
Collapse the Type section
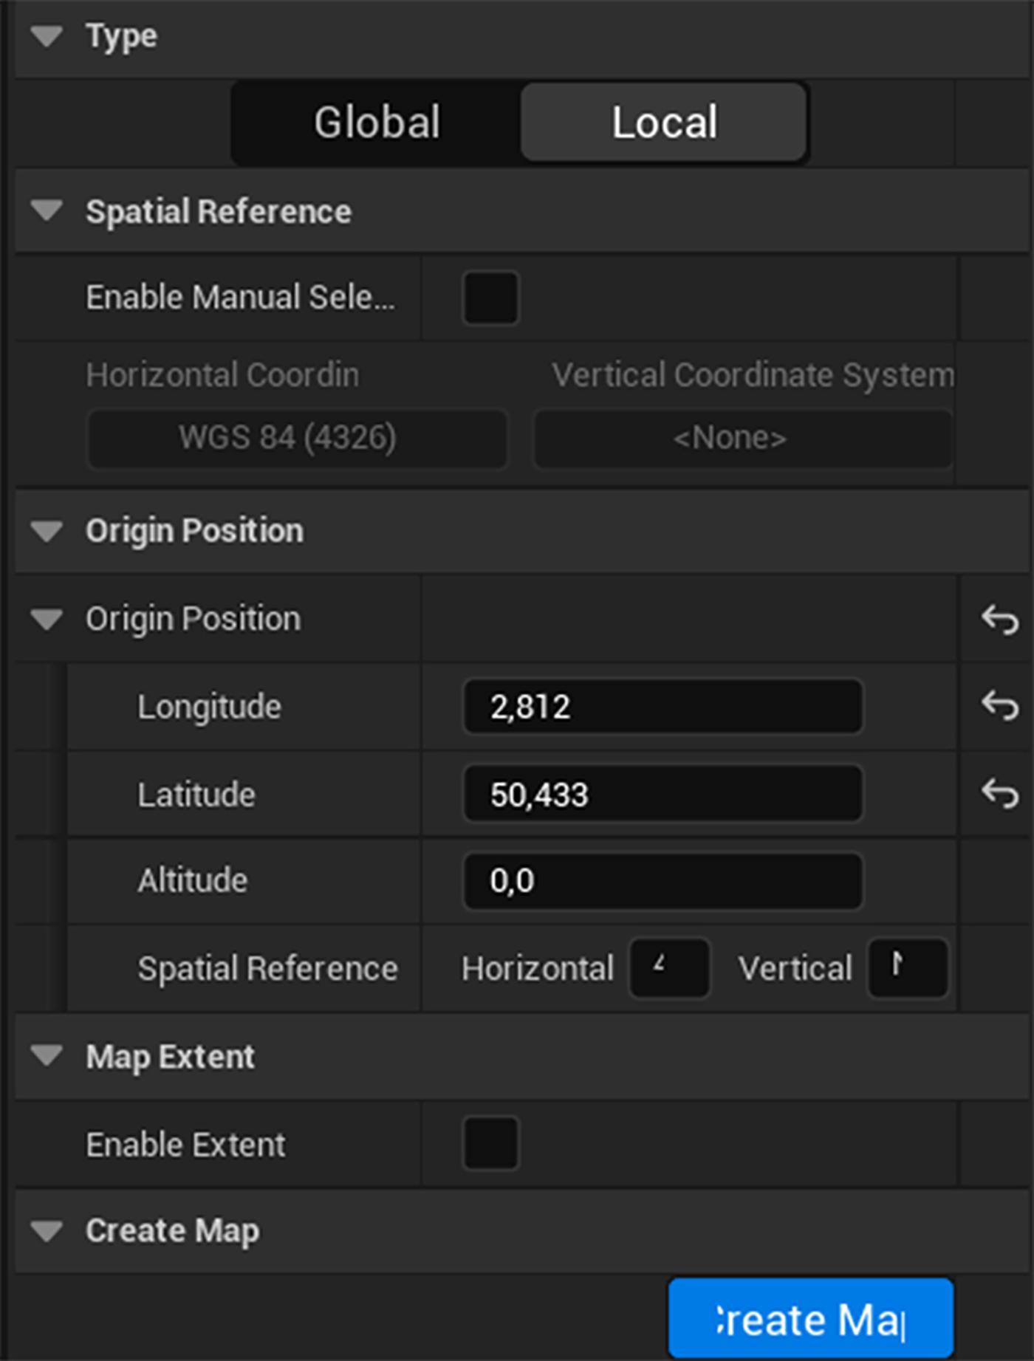[47, 36]
